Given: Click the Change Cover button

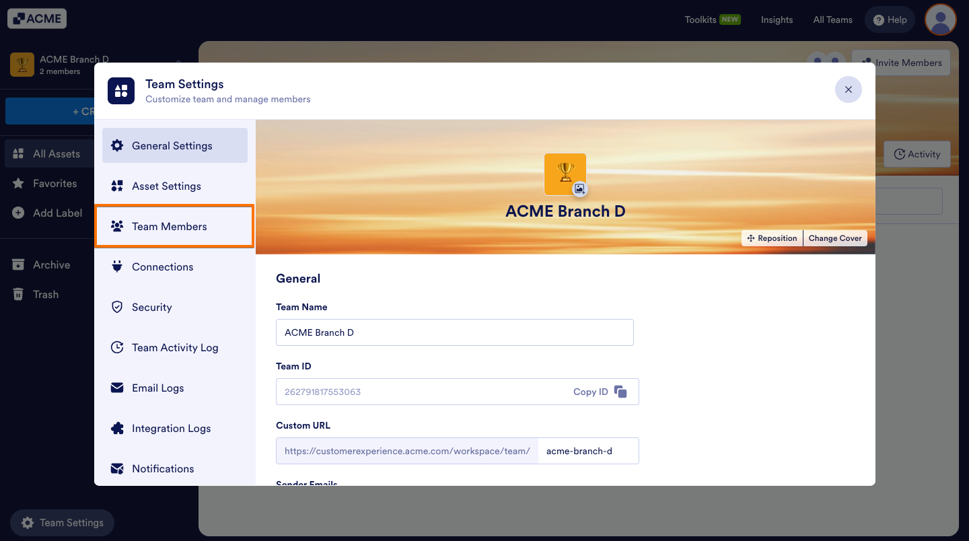Looking at the screenshot, I should tap(835, 238).
